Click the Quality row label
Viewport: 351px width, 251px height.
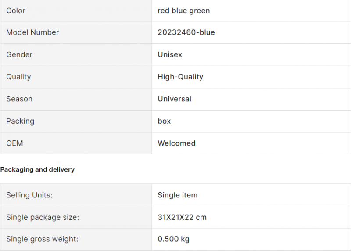tap(18, 77)
